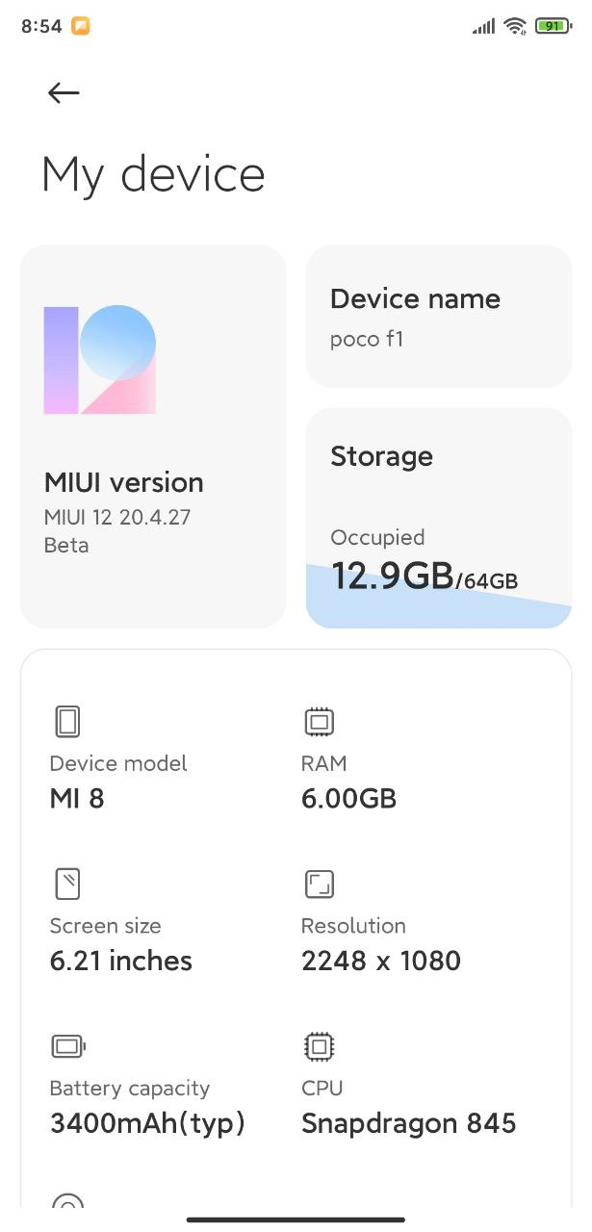Tap the MIUI 12 logo
This screenshot has height=1232, width=592.
click(x=100, y=360)
